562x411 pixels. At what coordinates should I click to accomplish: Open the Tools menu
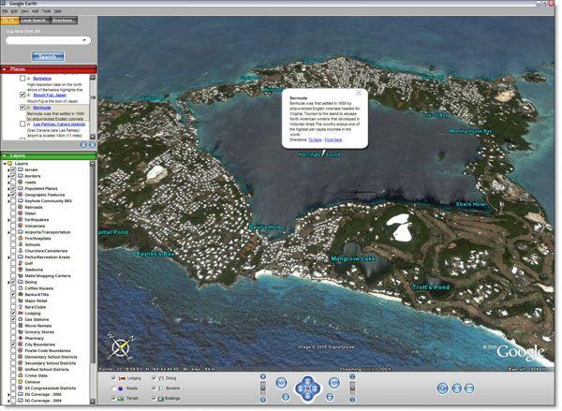pos(46,11)
